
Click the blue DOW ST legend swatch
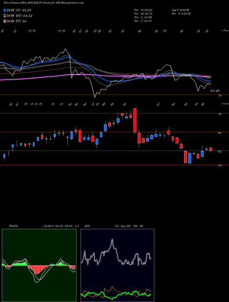(x=5, y=10)
